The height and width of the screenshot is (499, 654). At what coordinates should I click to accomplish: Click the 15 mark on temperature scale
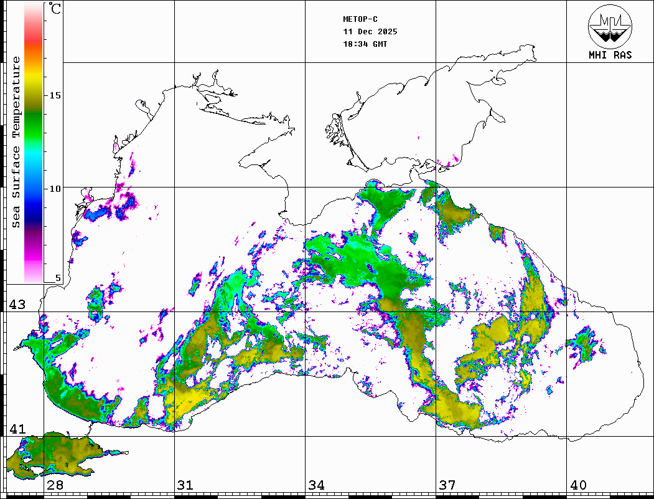tap(55, 95)
